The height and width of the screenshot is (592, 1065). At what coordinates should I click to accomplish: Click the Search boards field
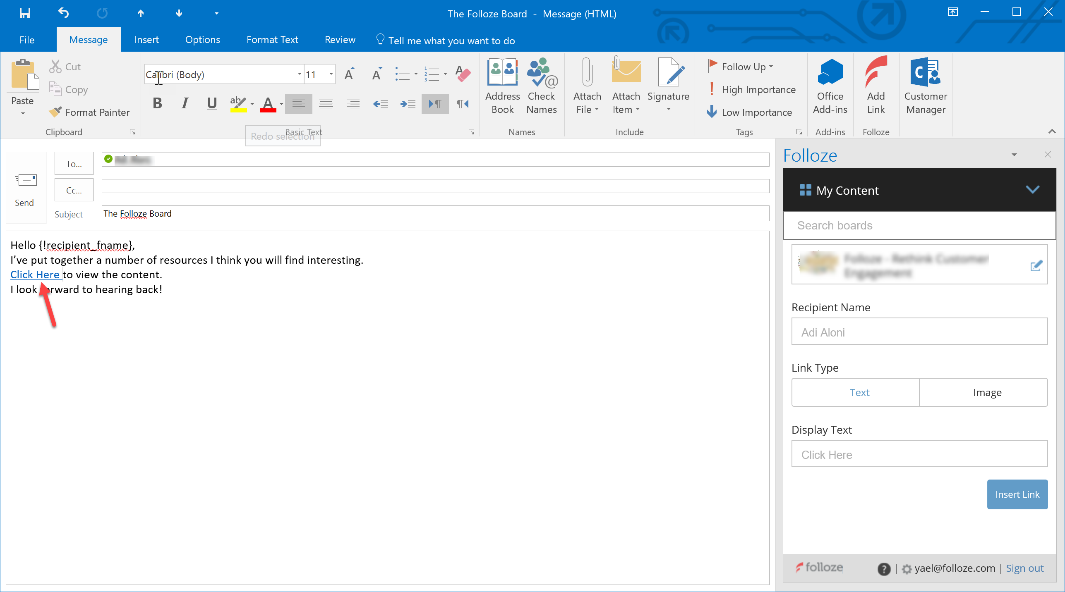point(919,225)
